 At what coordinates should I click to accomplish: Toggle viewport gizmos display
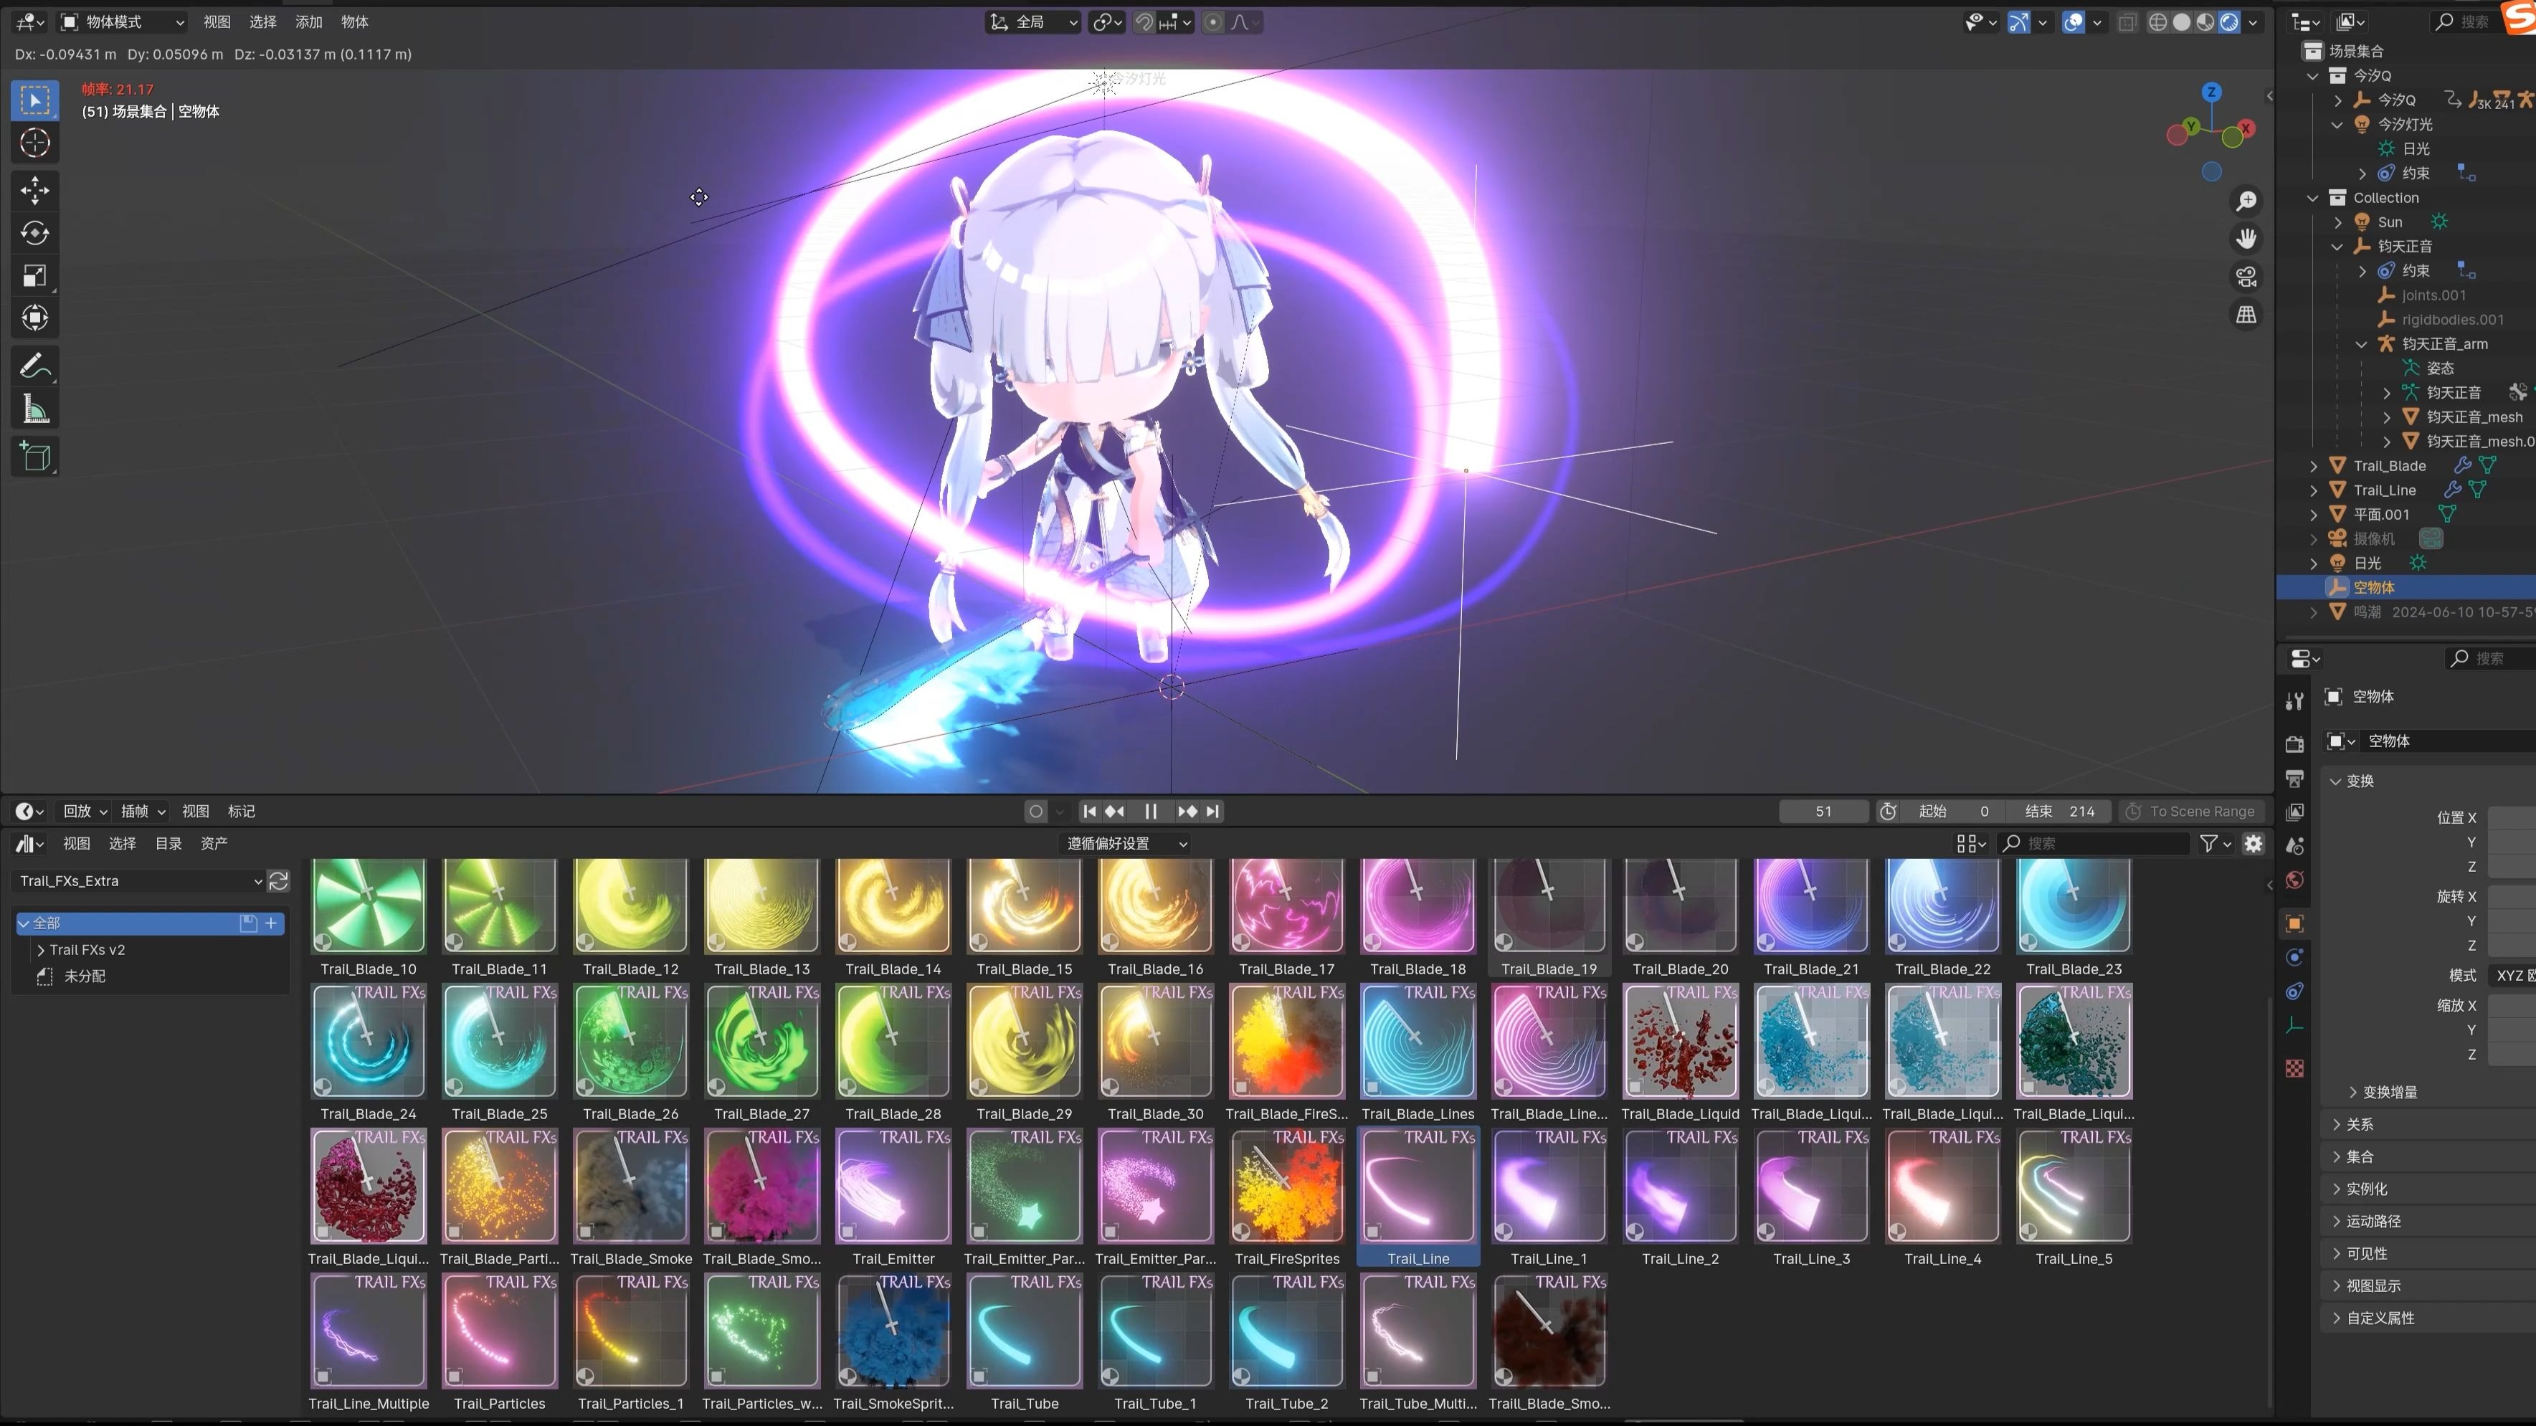2018,22
